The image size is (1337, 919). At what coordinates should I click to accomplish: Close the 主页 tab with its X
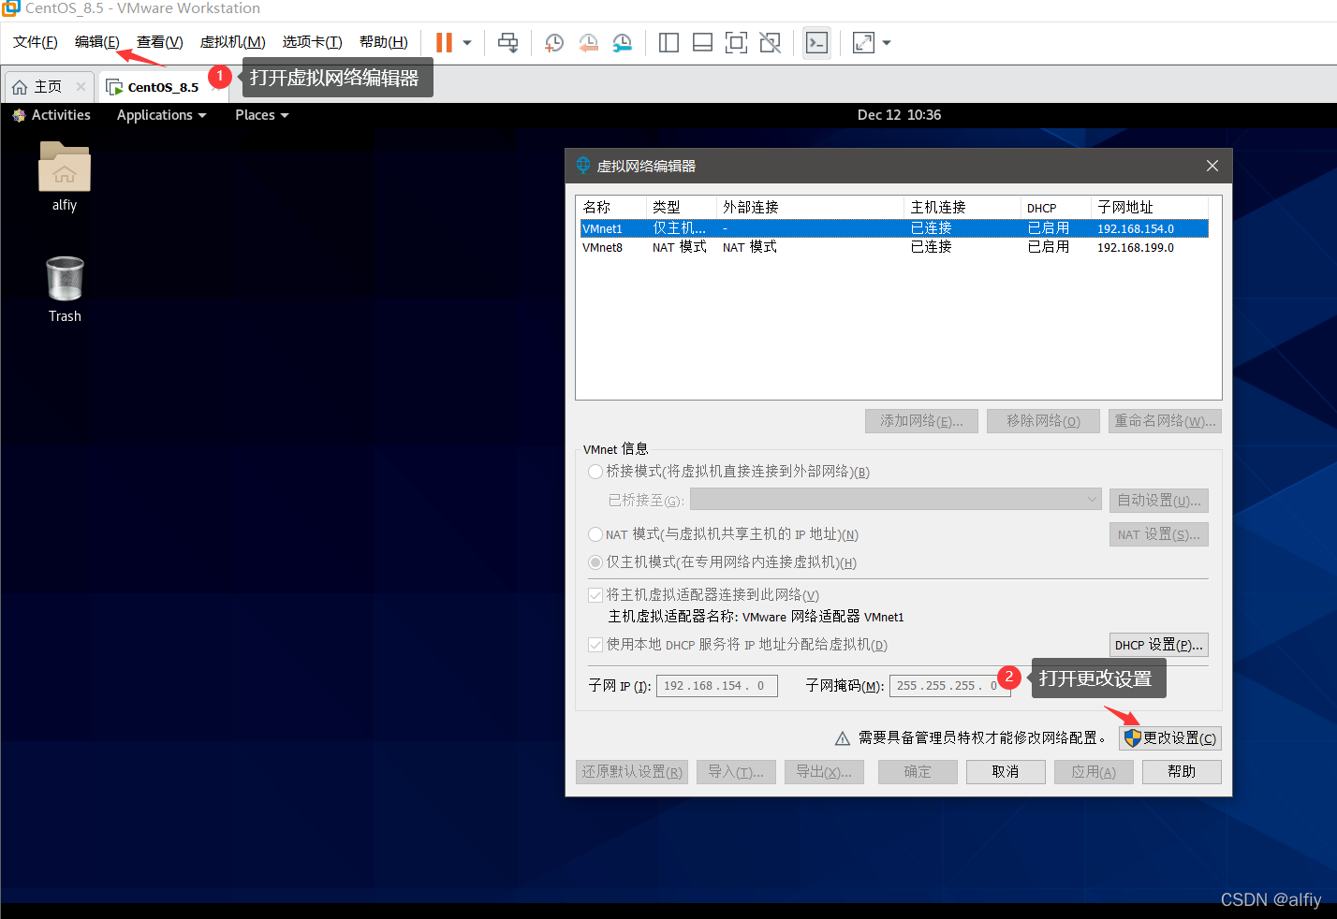(81, 87)
